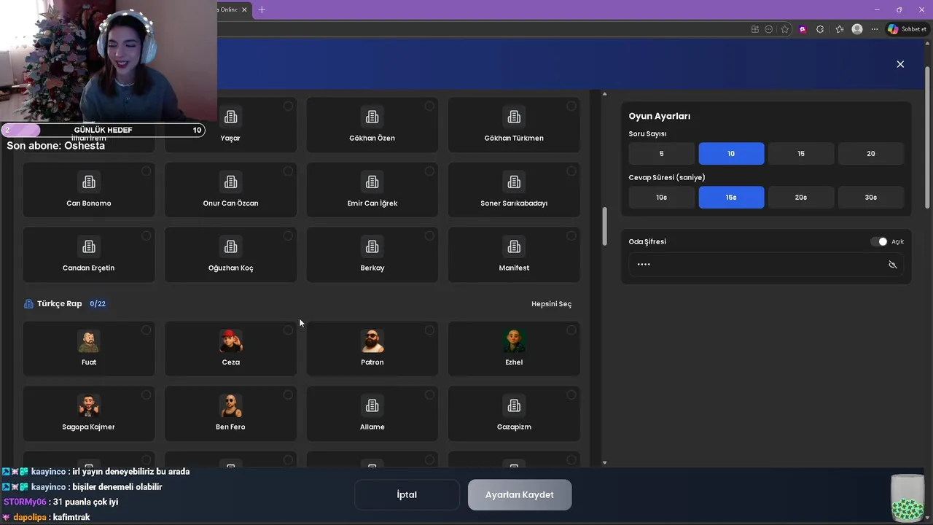
Task: Tick the selection circle on Candan Erçetin
Action: click(146, 236)
